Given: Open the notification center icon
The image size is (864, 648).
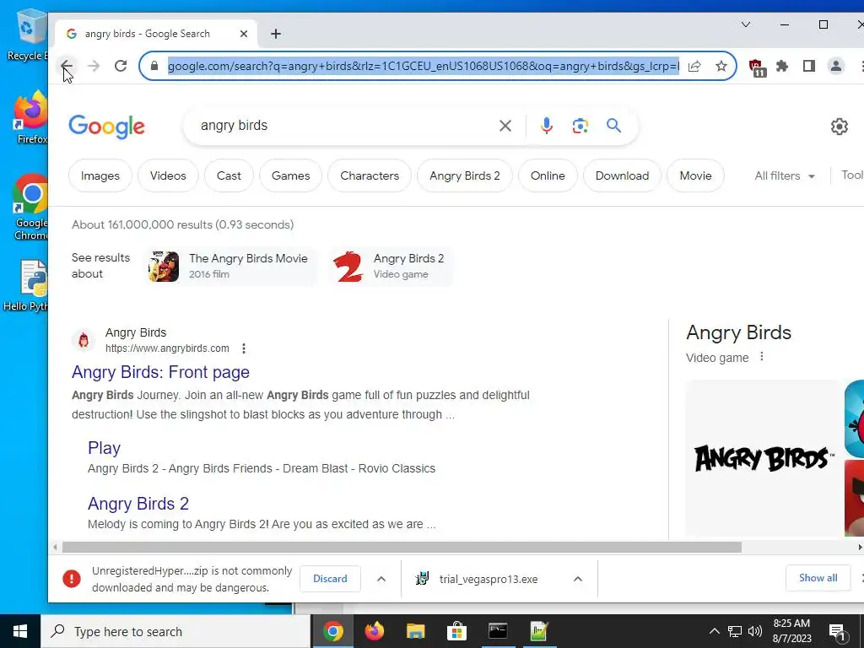Looking at the screenshot, I should [837, 632].
